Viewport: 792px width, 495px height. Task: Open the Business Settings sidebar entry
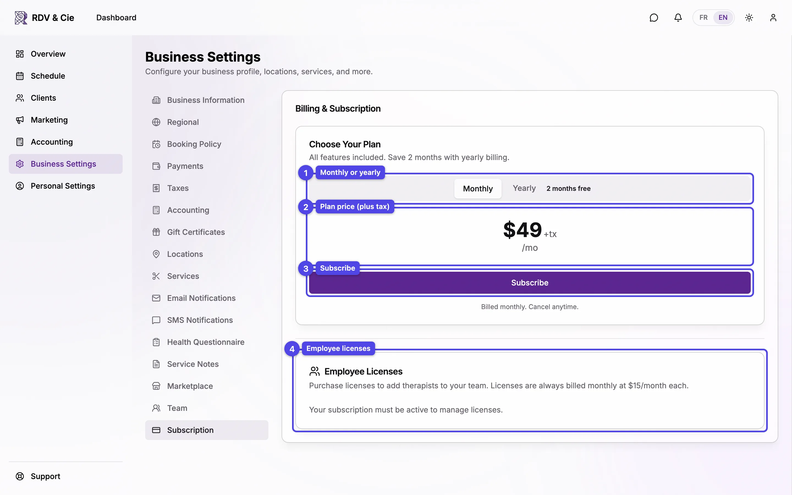pos(65,164)
